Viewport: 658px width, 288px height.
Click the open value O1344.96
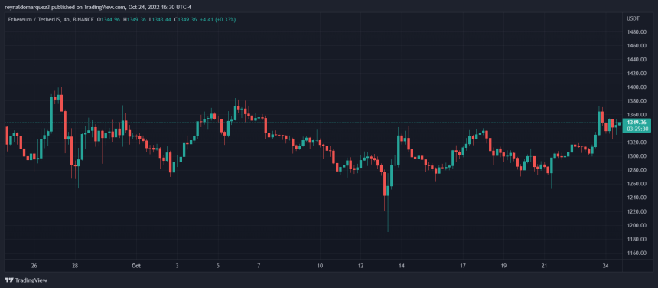[109, 19]
